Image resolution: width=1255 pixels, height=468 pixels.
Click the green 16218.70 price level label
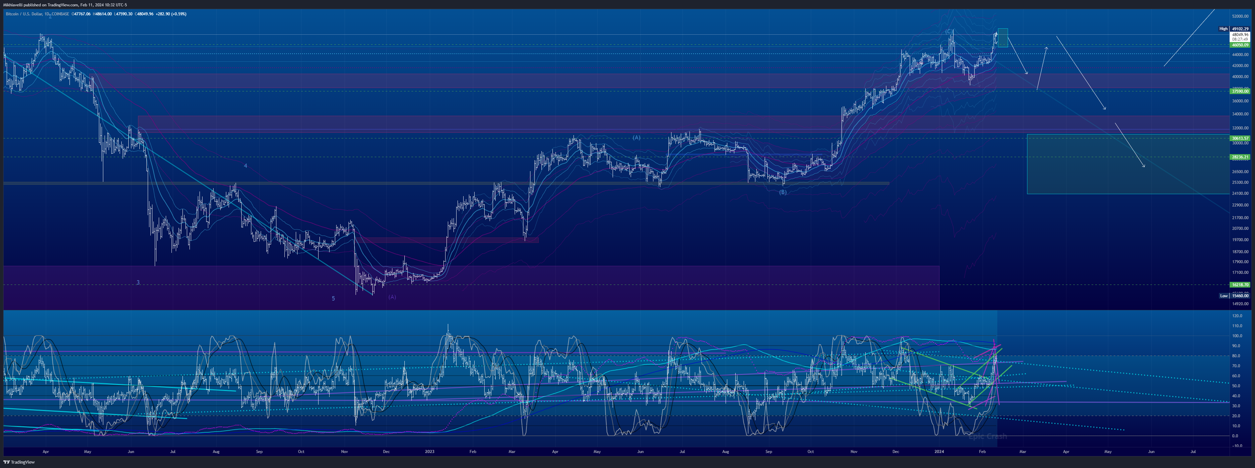click(1240, 285)
